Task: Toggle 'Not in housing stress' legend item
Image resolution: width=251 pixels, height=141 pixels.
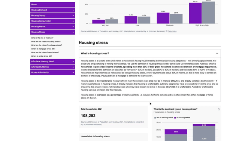Action: (164, 118)
